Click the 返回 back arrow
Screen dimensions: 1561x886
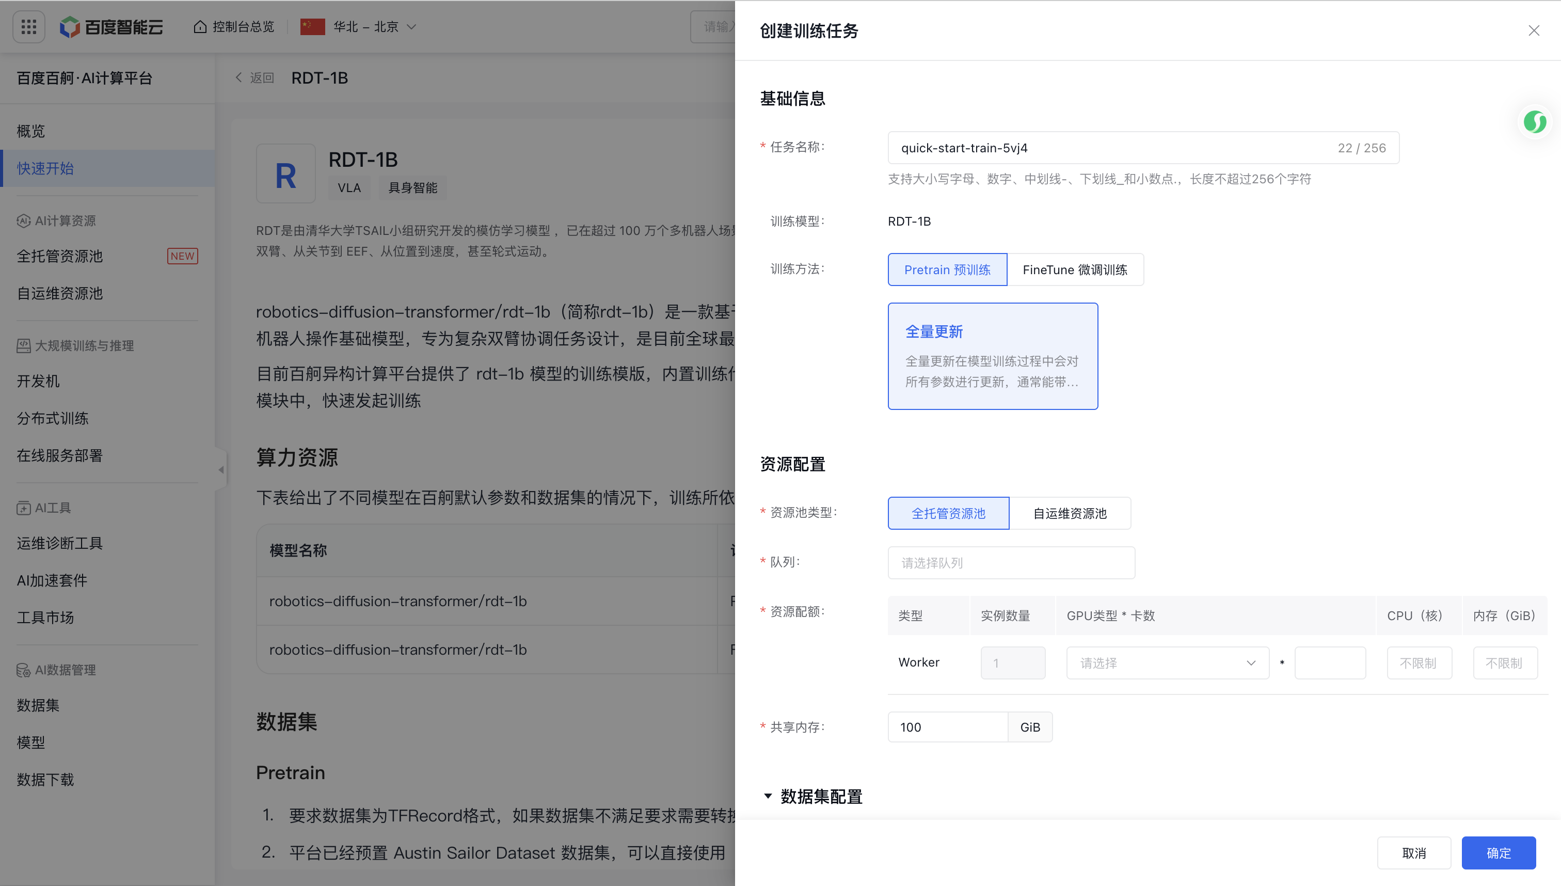tap(239, 78)
